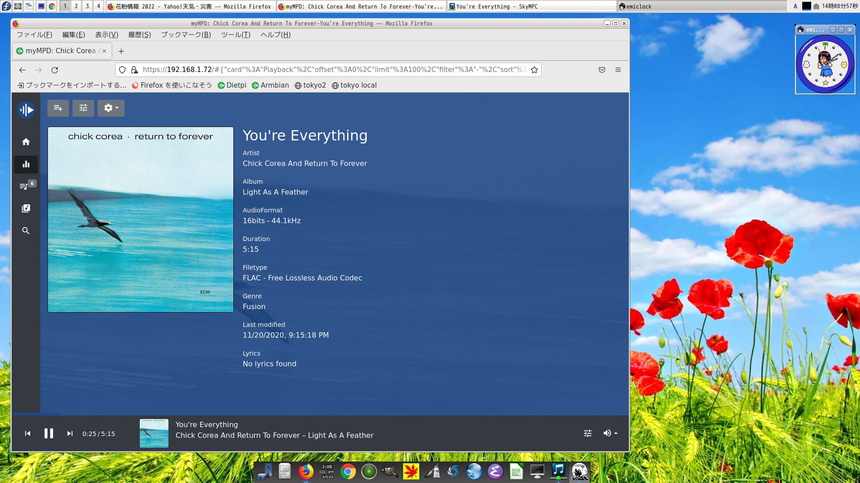Skip to the next track
The height and width of the screenshot is (483, 860).
pyautogui.click(x=70, y=433)
